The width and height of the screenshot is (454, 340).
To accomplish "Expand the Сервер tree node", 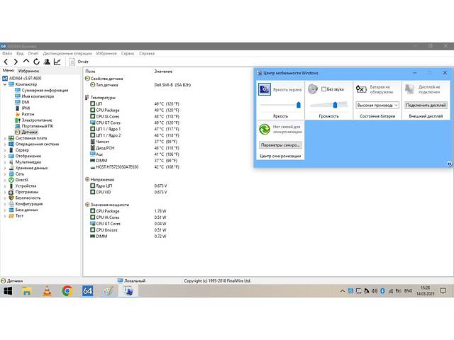I will pos(5,150).
